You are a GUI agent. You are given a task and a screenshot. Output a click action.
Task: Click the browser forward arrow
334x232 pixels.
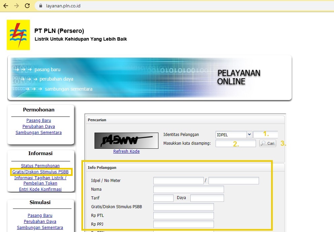pyautogui.click(x=16, y=6)
